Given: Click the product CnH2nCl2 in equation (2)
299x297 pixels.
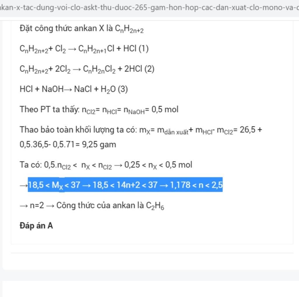Looking at the screenshot, I should coord(99,69).
